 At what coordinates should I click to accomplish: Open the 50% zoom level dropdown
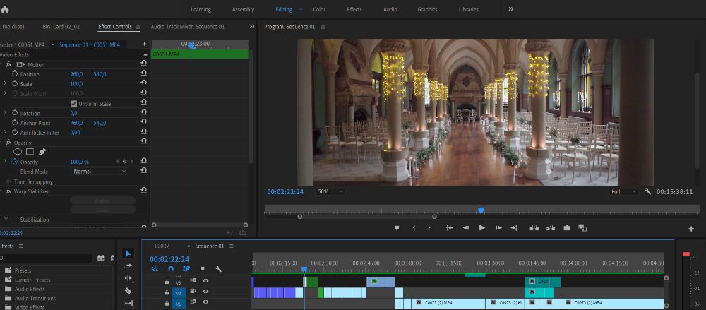click(330, 191)
